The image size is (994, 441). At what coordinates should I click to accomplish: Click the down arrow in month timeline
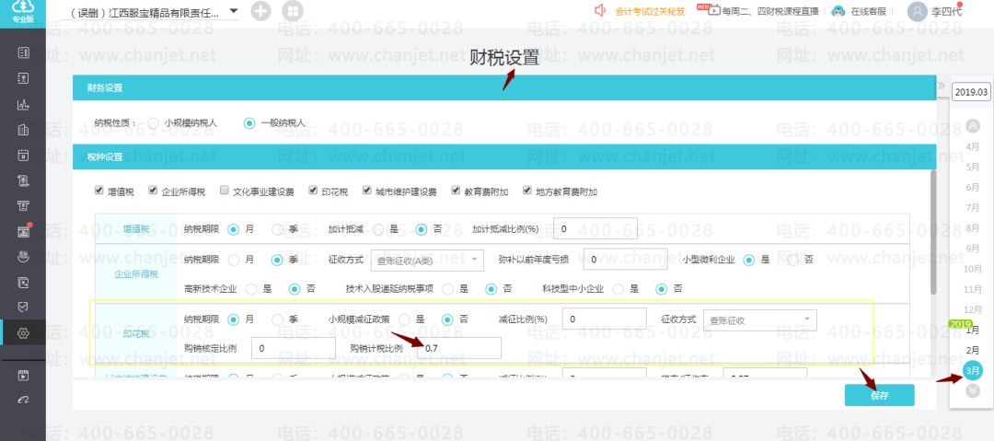tap(973, 391)
